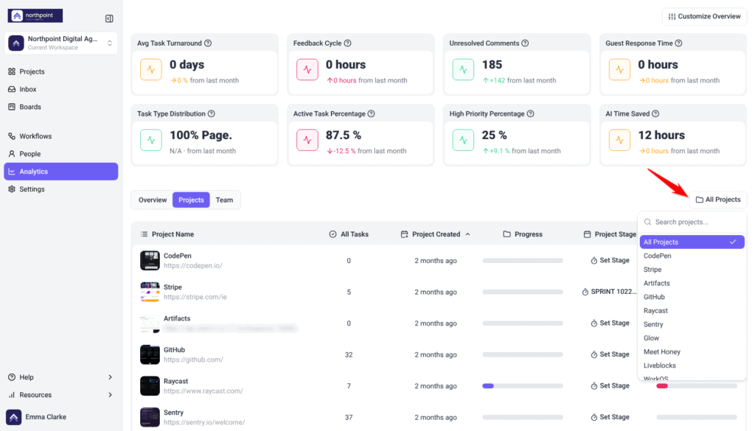Open Settings in the sidebar

[x=60, y=189]
